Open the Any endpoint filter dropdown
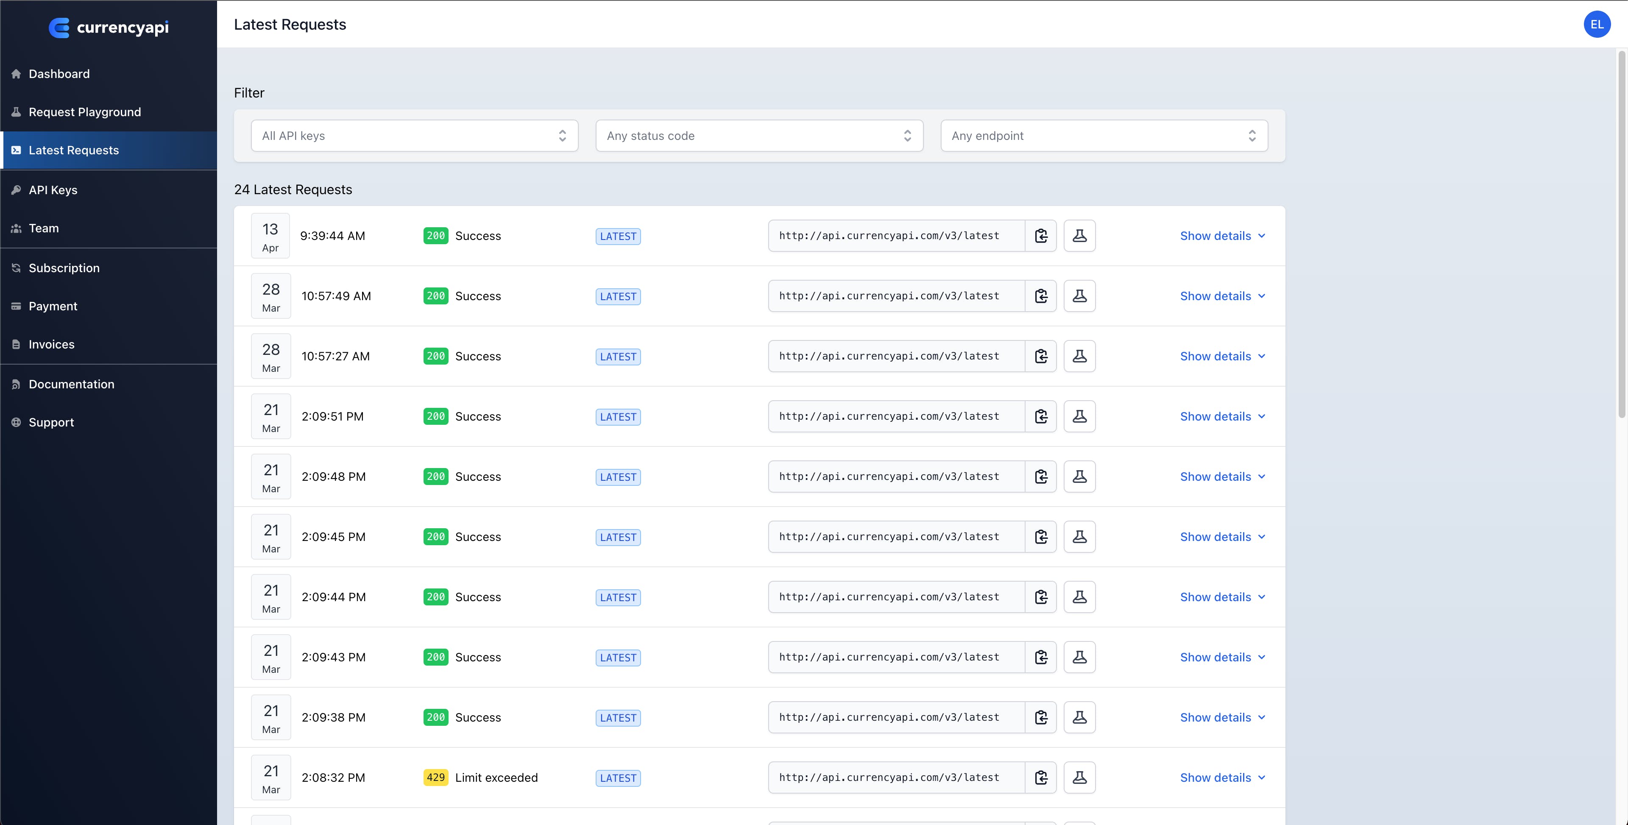This screenshot has width=1628, height=825. click(x=1104, y=136)
